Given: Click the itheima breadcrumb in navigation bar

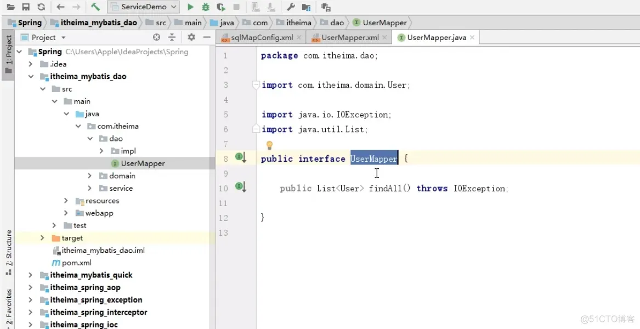Looking at the screenshot, I should tap(294, 22).
